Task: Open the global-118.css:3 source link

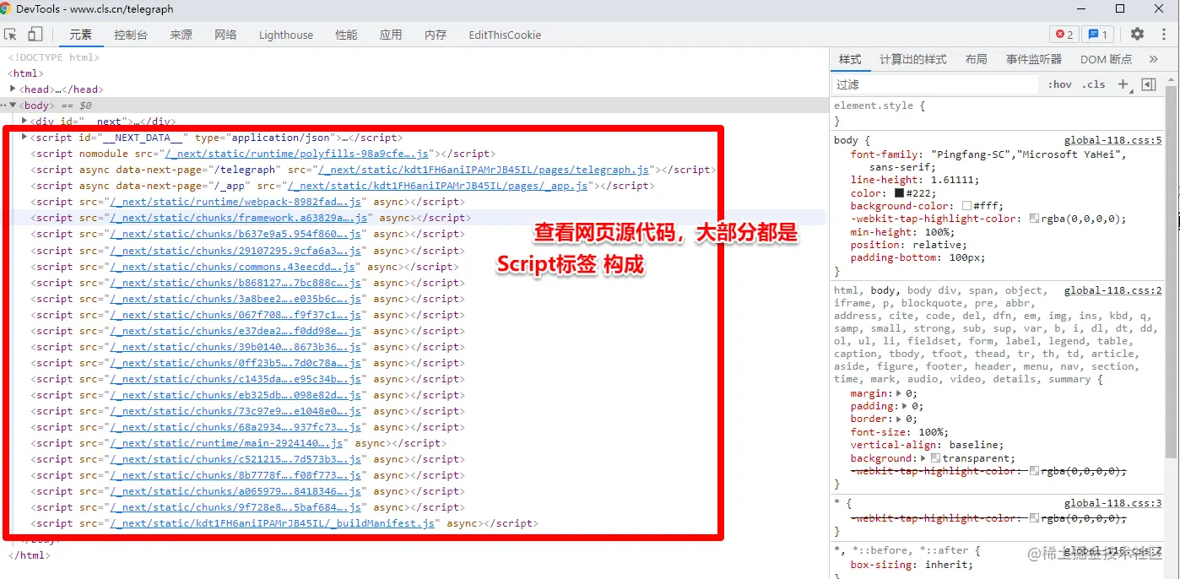Action: [x=1112, y=503]
